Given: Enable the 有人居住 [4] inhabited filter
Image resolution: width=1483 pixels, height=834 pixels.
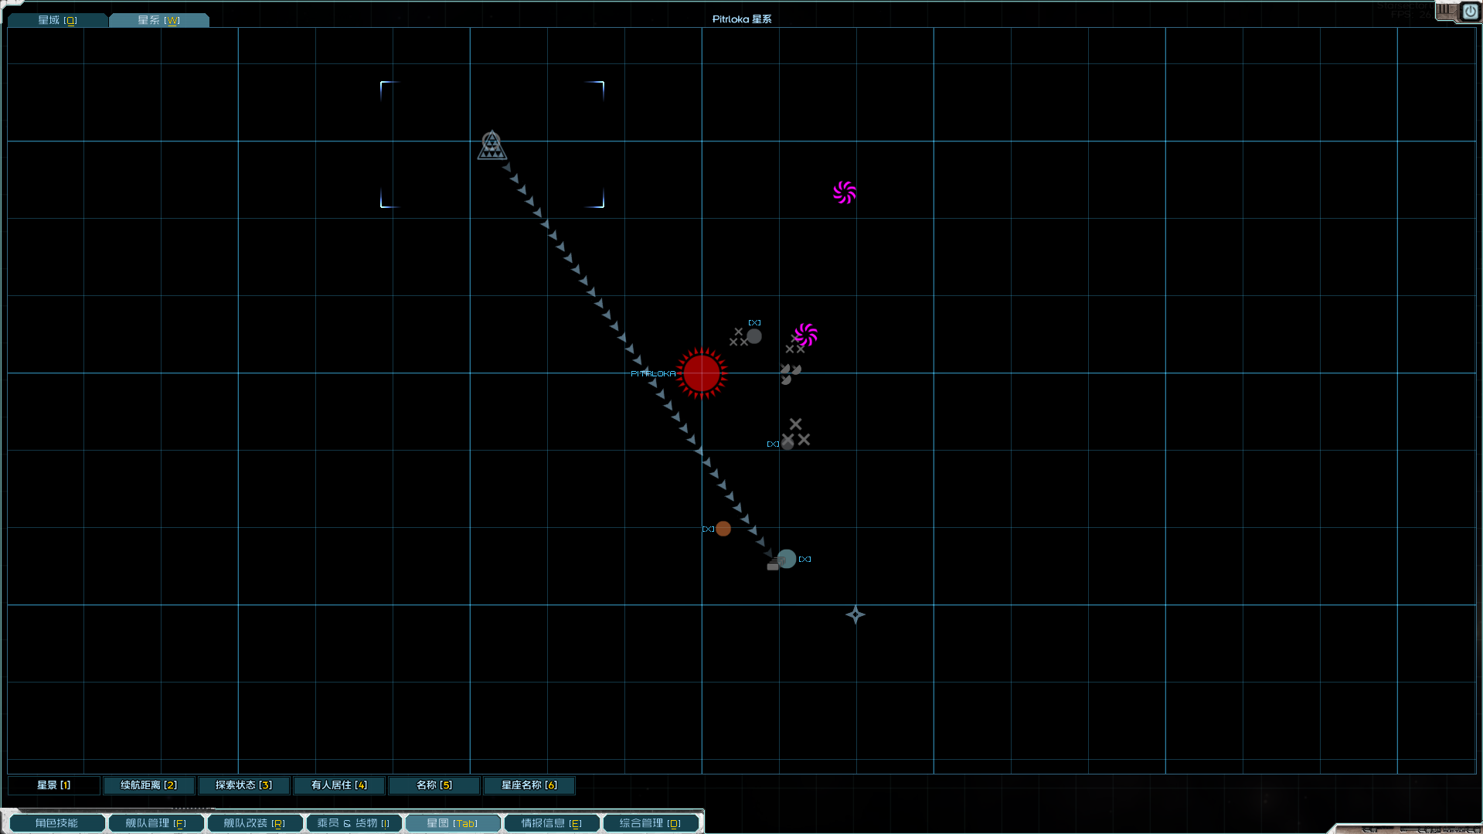Looking at the screenshot, I should pyautogui.click(x=338, y=785).
